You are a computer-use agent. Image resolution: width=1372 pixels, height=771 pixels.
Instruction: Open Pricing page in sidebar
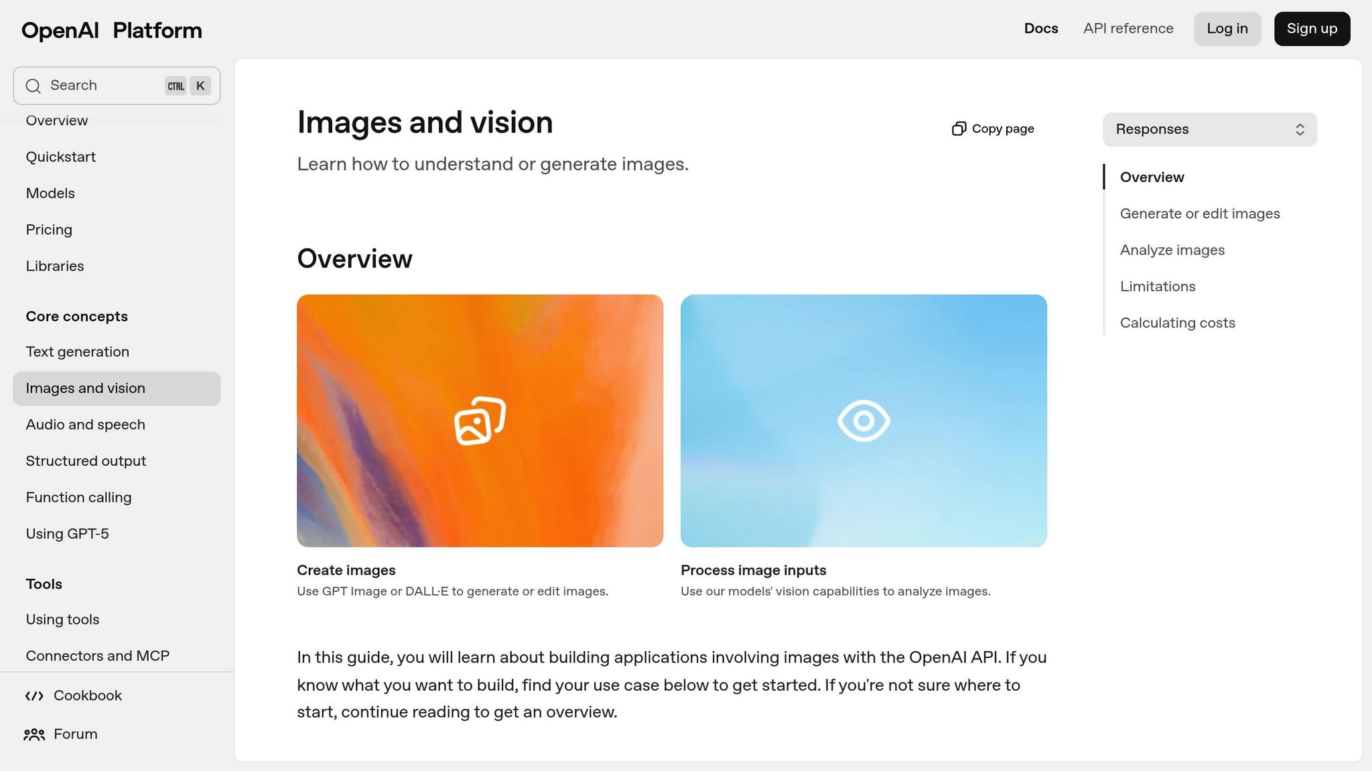[x=49, y=230]
